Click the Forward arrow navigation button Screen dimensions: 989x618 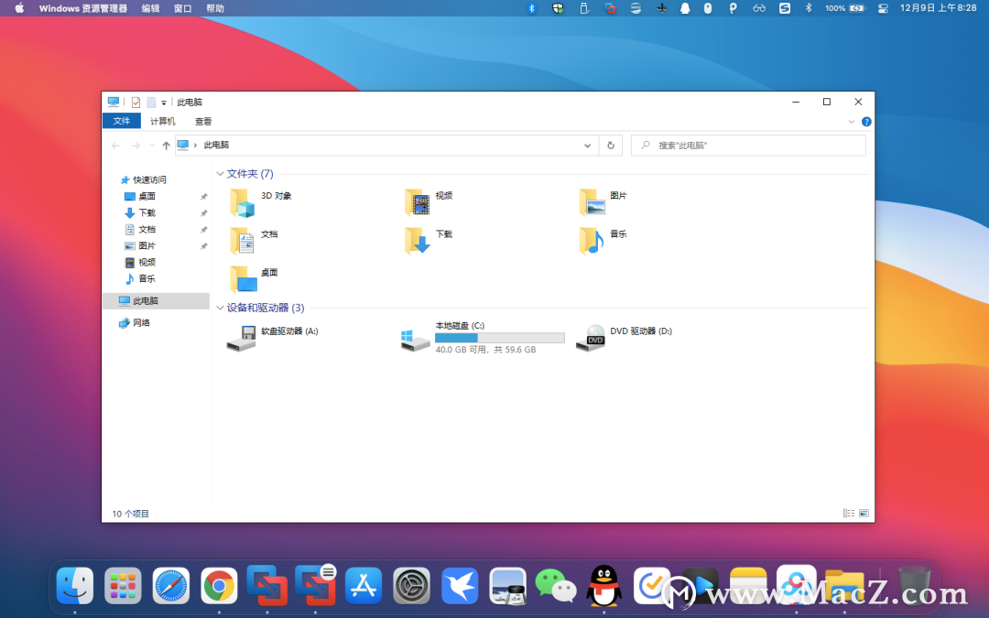(136, 146)
